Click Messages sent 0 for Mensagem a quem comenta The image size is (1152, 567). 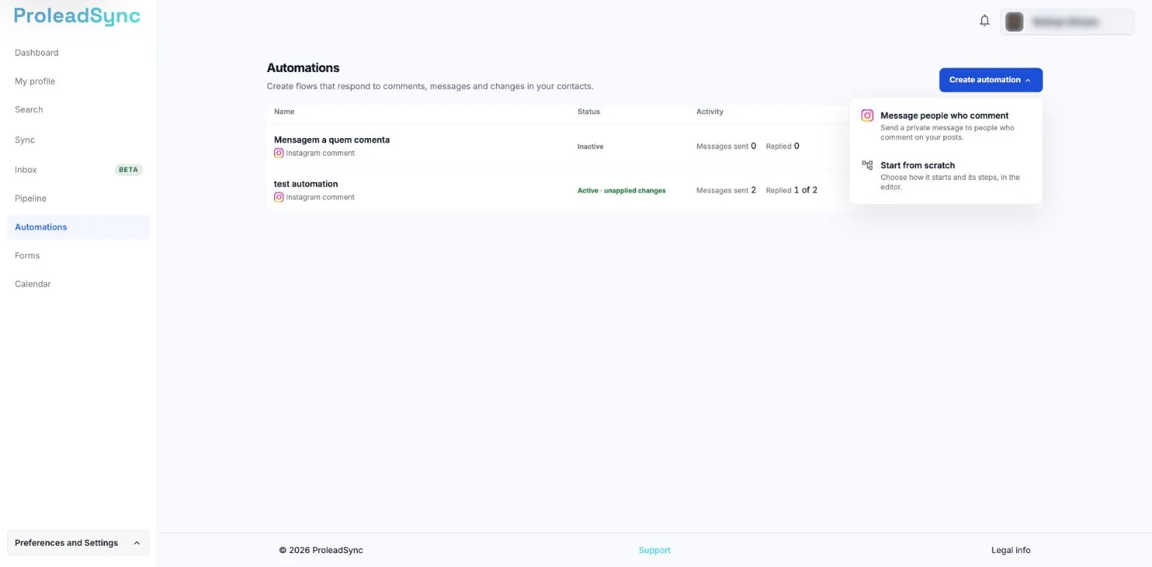[726, 146]
